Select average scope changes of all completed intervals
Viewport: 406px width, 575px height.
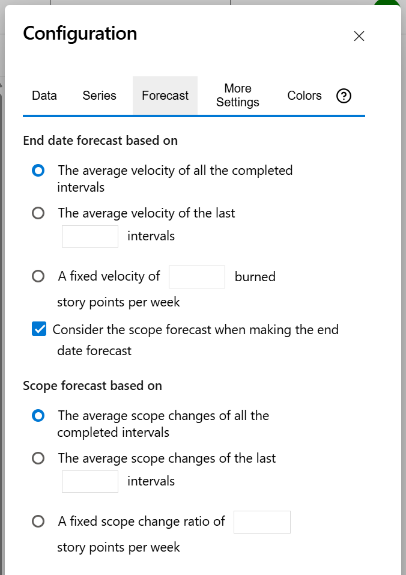[38, 416]
